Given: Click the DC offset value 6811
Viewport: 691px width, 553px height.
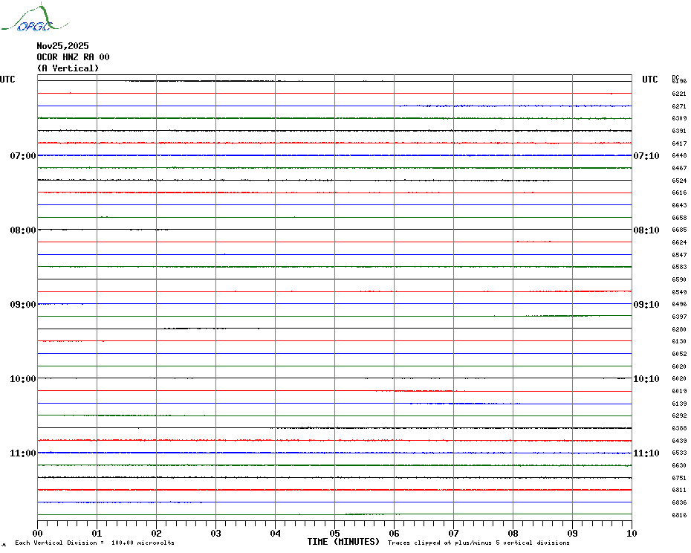Looking at the screenshot, I should point(678,491).
